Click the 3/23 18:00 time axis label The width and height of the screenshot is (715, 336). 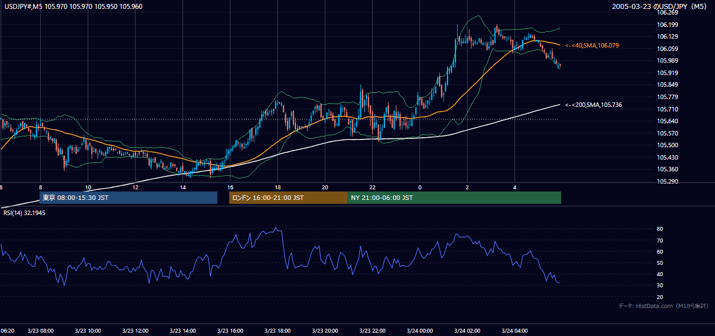click(x=278, y=331)
